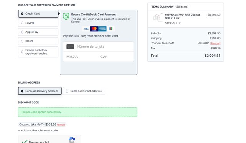Click the Tax value $267.19
The height and width of the screenshot is (143, 246).
click(216, 49)
